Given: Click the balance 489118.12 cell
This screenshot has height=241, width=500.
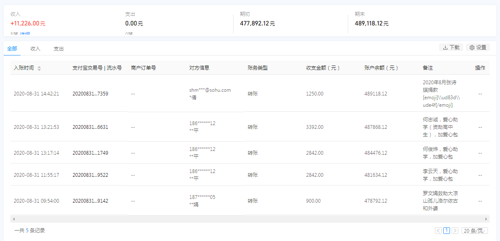Looking at the screenshot, I should [376, 94].
